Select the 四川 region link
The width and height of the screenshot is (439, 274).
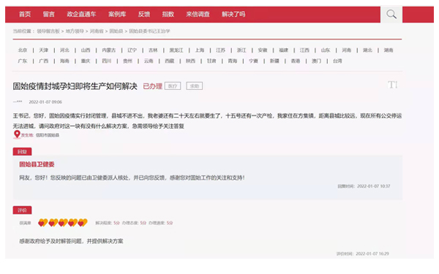[x=107, y=61]
